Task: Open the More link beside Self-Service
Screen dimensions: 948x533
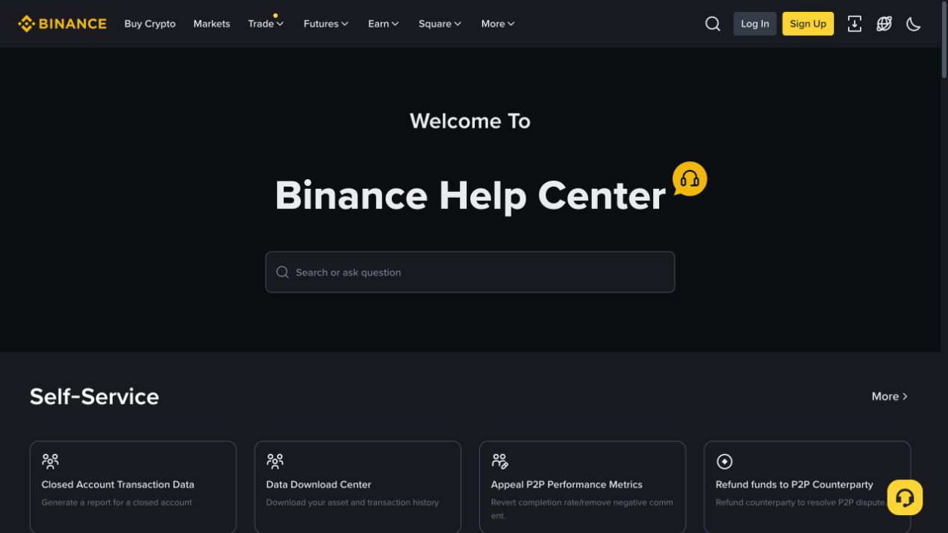Action: pyautogui.click(x=890, y=396)
